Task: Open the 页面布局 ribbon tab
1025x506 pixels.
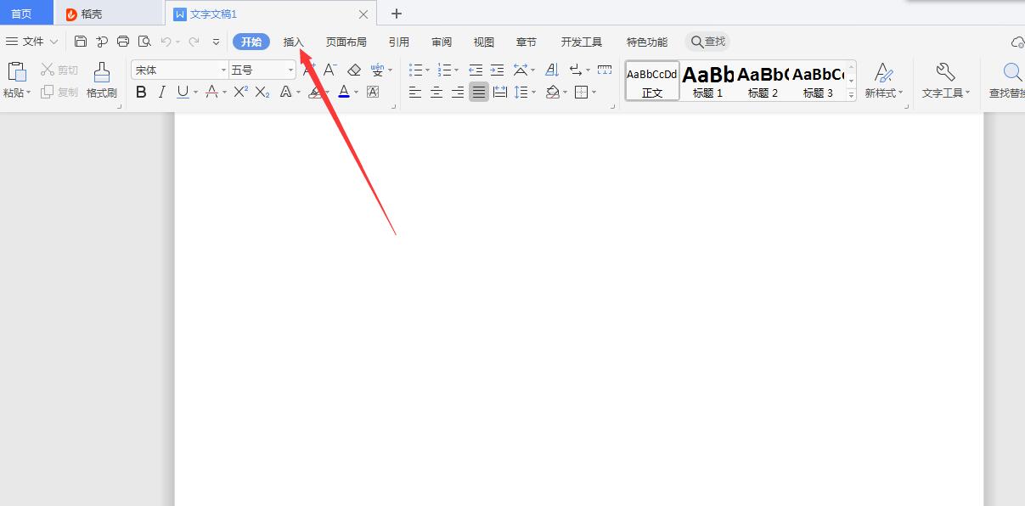Action: [x=346, y=41]
